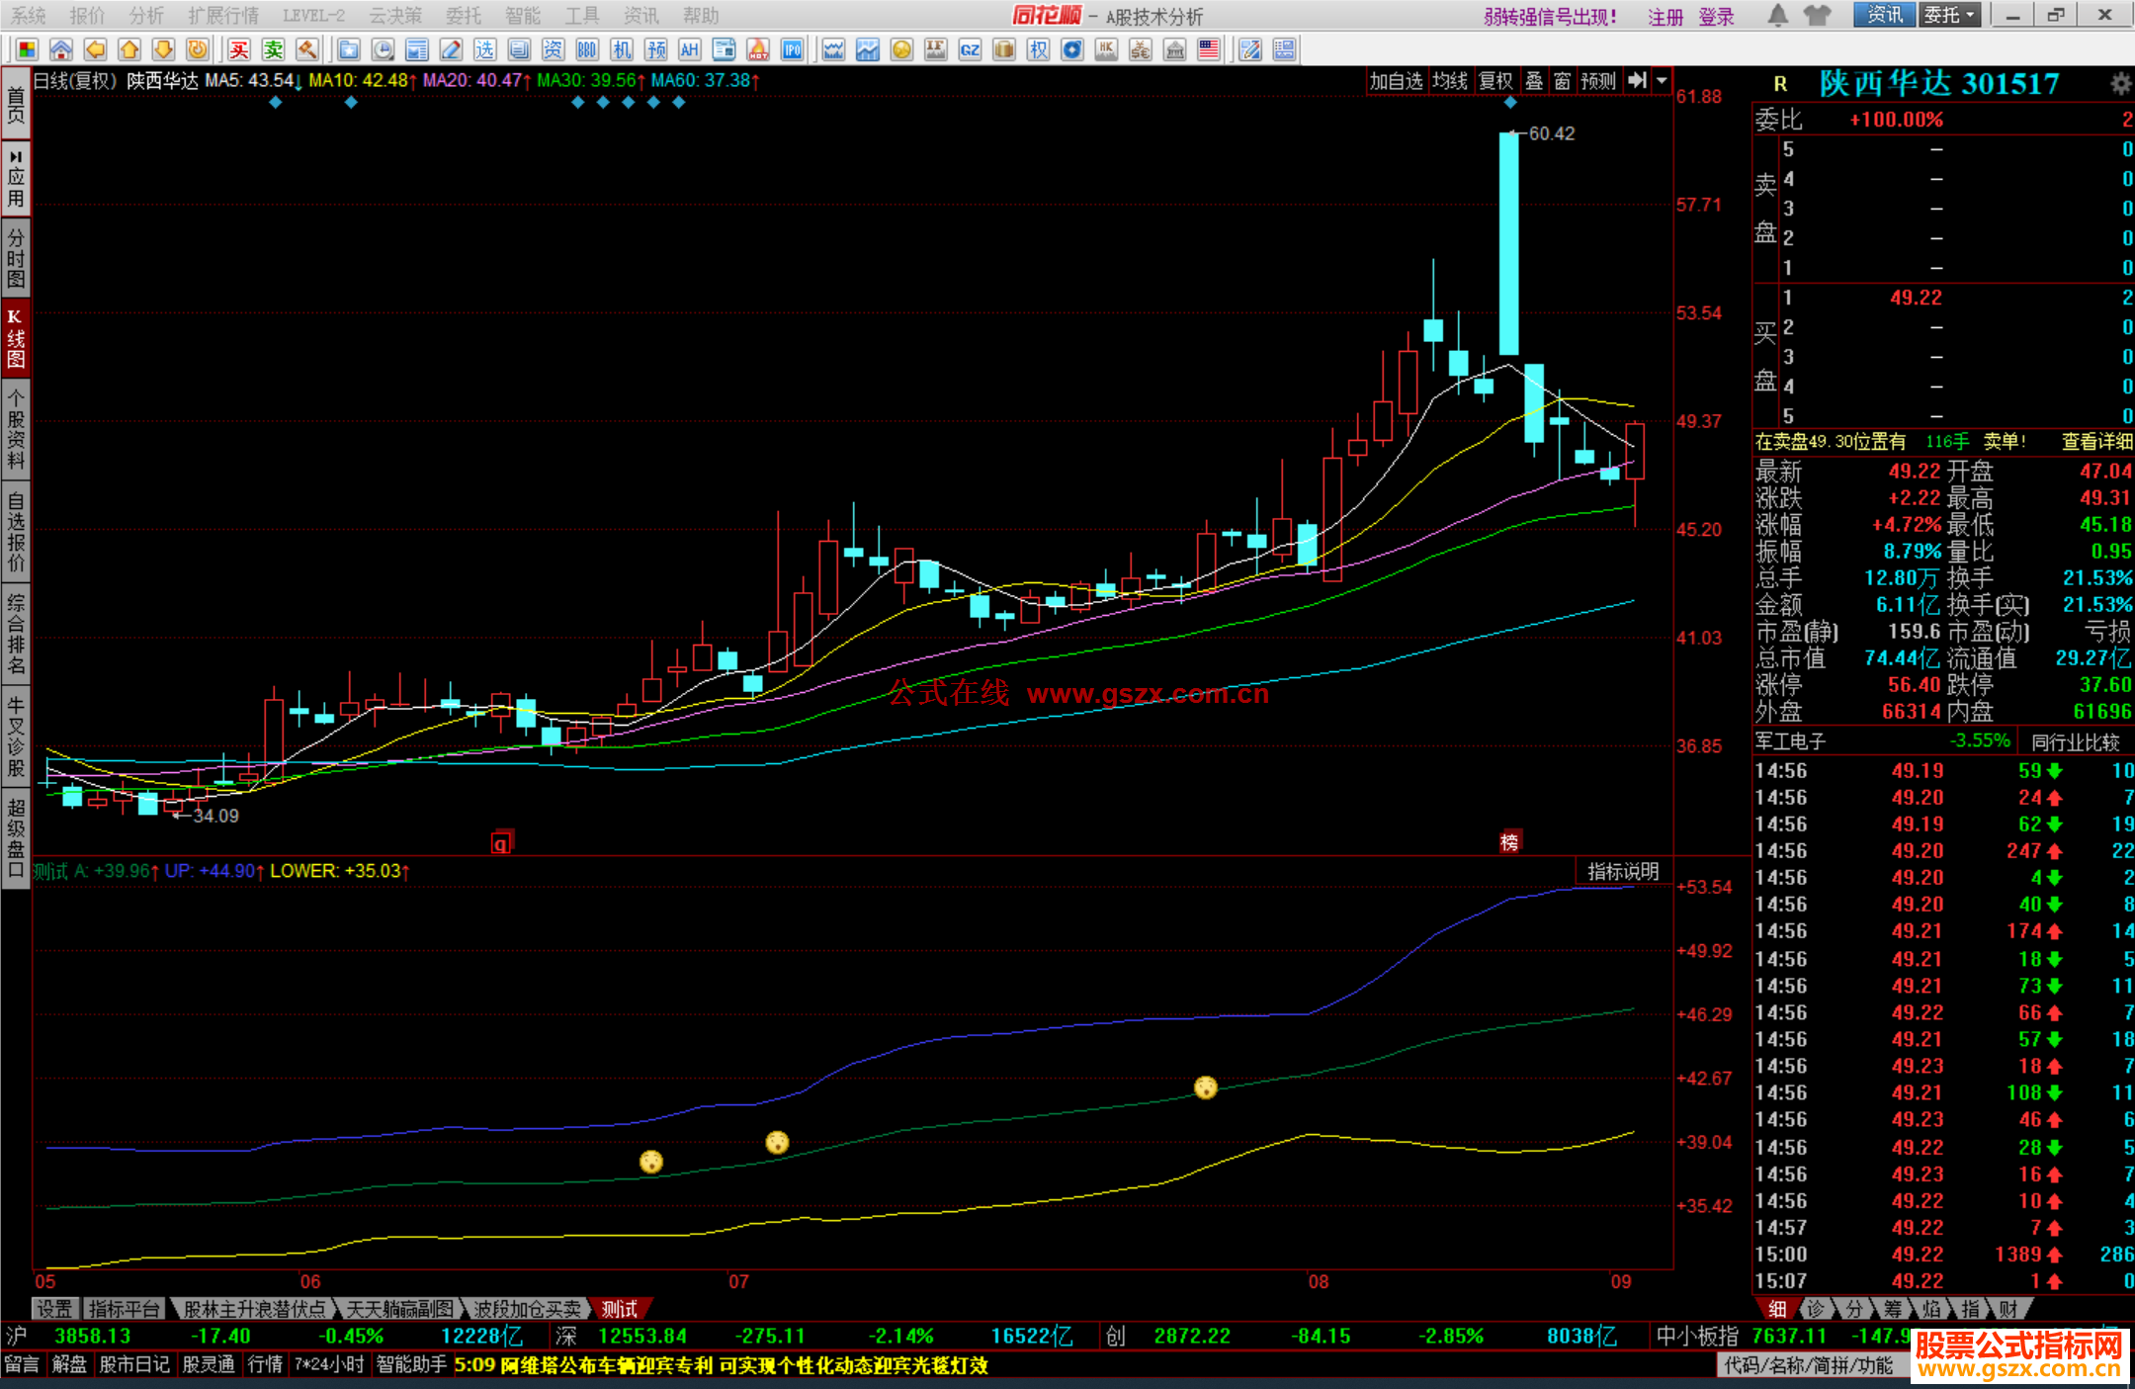Click the 指标说明 indicator description button
Viewport: 2135px width, 1389px height.
[1622, 871]
